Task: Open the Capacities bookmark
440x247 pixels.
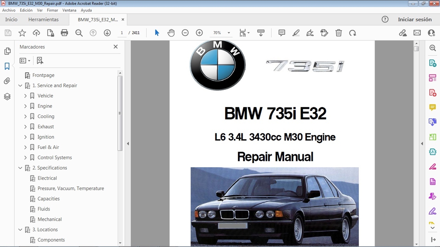Action: pyautogui.click(x=49, y=199)
